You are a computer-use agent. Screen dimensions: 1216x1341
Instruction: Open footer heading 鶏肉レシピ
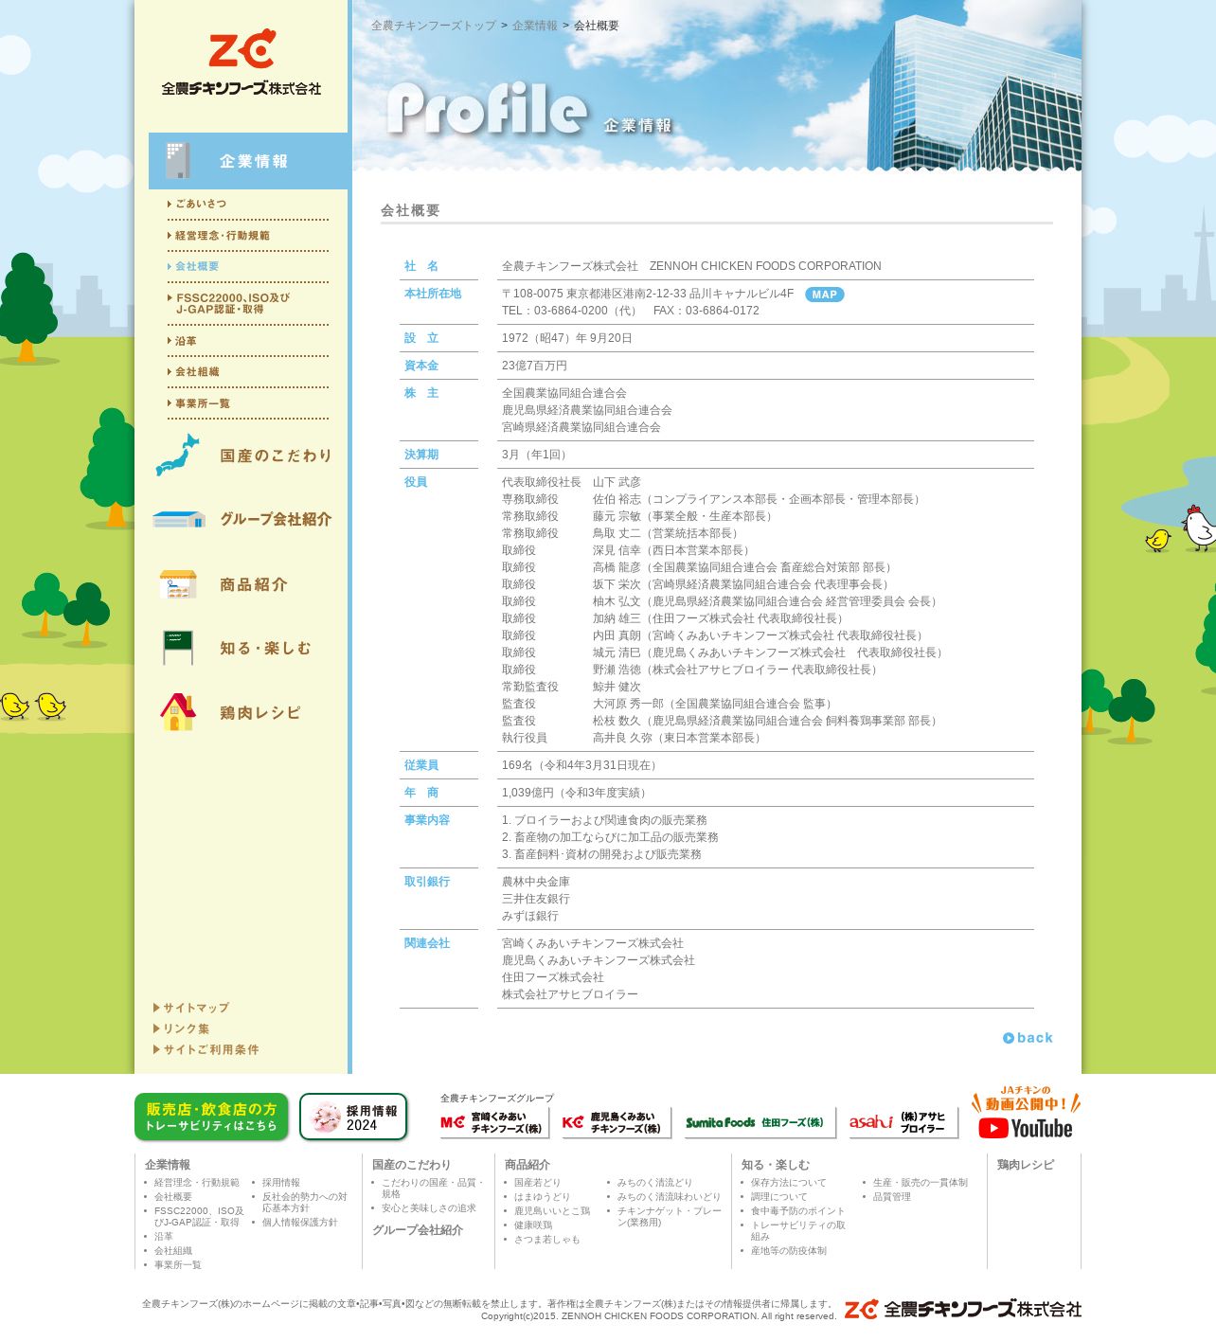(x=1026, y=1165)
